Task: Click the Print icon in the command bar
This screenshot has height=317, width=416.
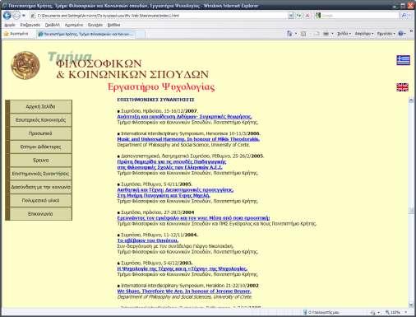Action: (x=326, y=34)
